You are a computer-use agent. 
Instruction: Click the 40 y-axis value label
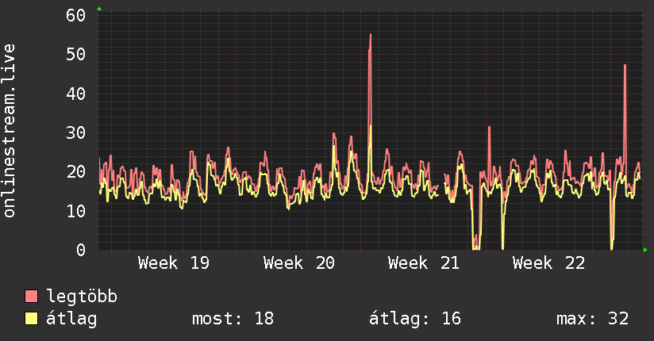75,94
